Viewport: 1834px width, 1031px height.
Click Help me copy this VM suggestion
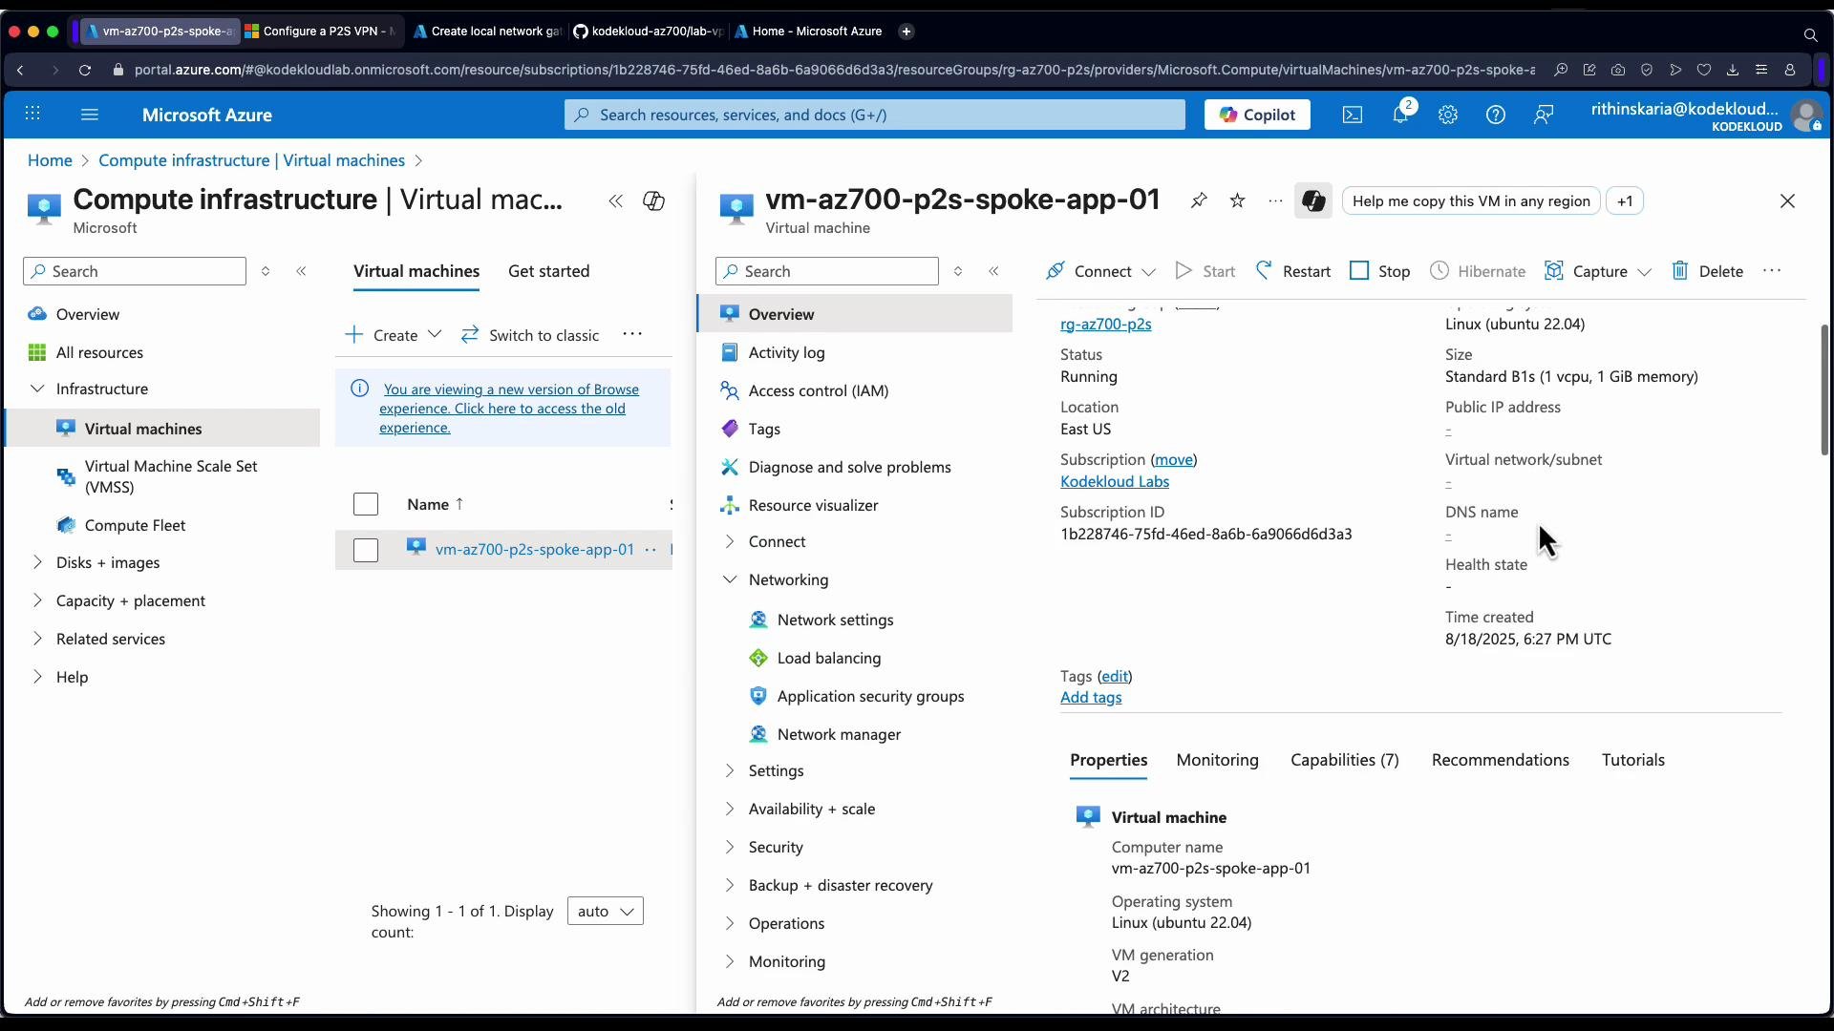click(1471, 201)
